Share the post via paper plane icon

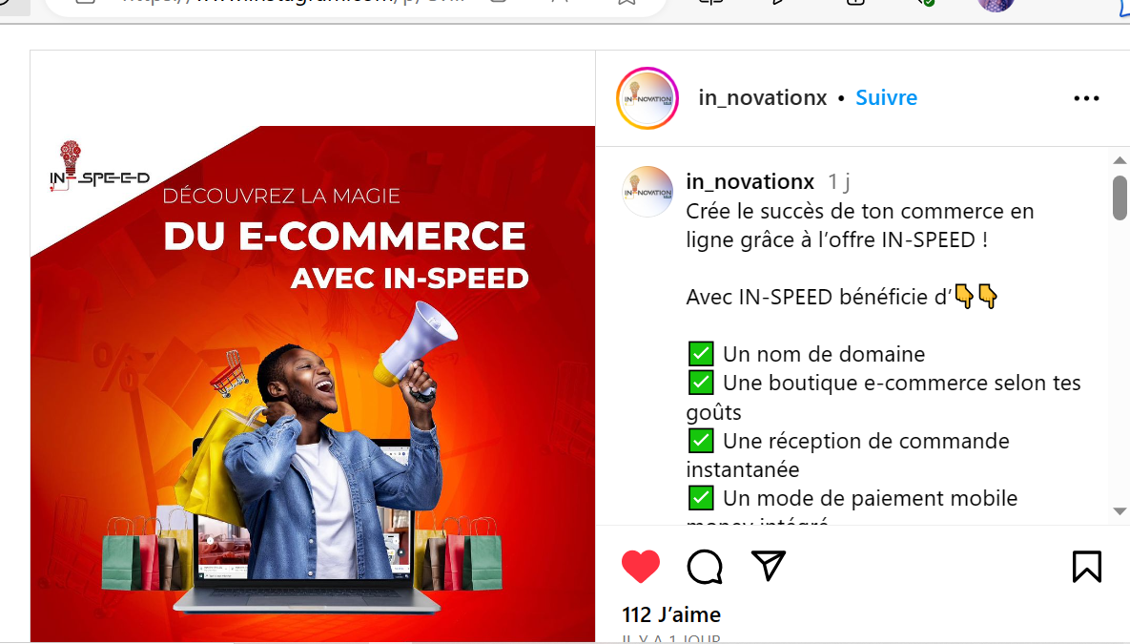pyautogui.click(x=769, y=566)
